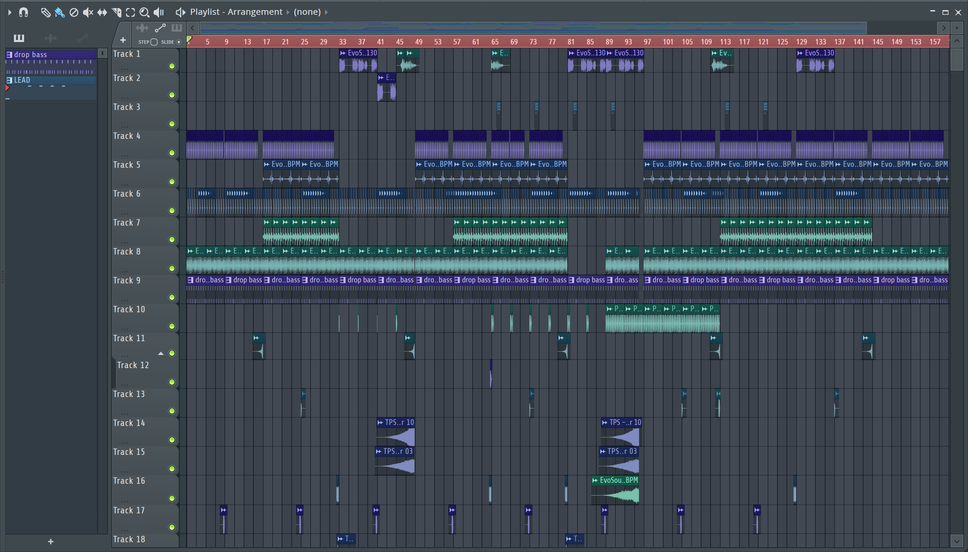The height and width of the screenshot is (552, 968).
Task: Choose the Zoom magnifier tool
Action: click(145, 12)
